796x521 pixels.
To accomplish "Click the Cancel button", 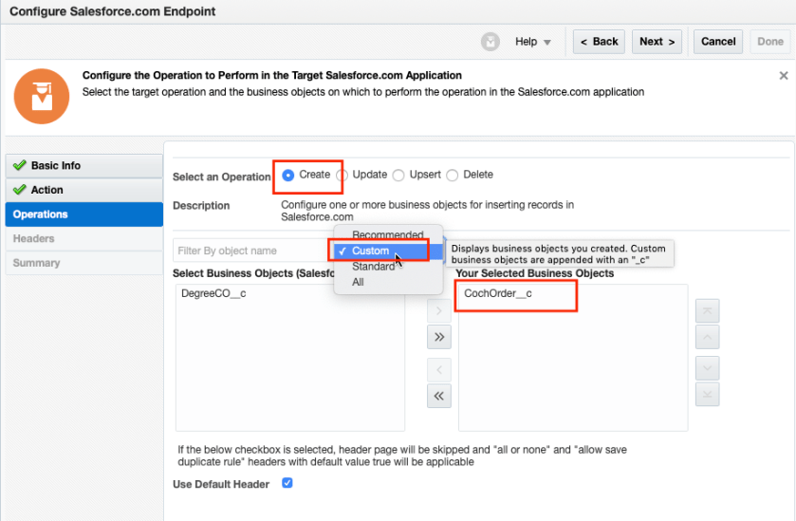I will 718,42.
